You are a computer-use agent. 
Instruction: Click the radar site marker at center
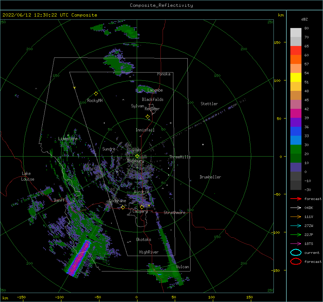[x=137, y=156]
